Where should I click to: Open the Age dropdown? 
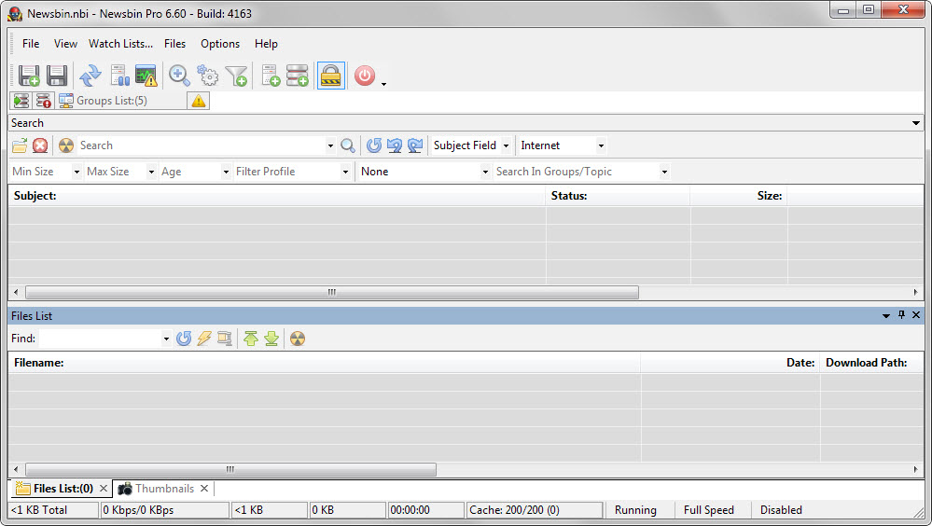[x=226, y=172]
